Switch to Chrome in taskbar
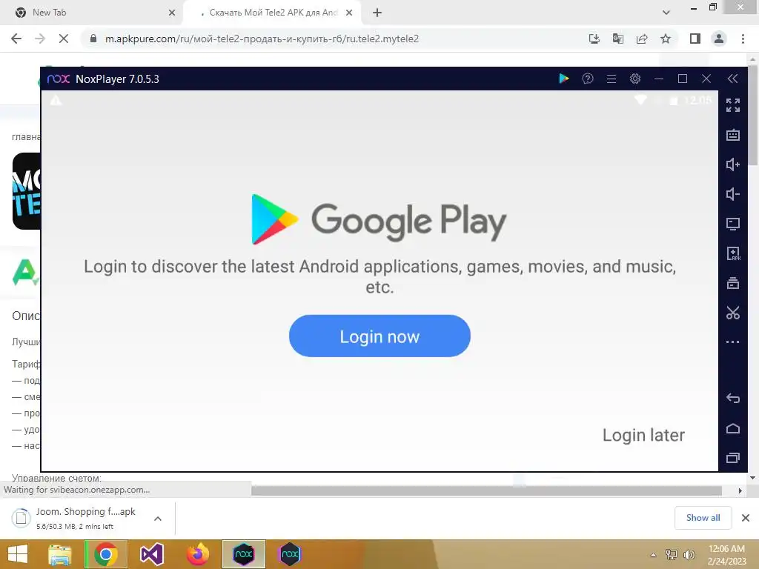759x569 pixels. pos(106,554)
